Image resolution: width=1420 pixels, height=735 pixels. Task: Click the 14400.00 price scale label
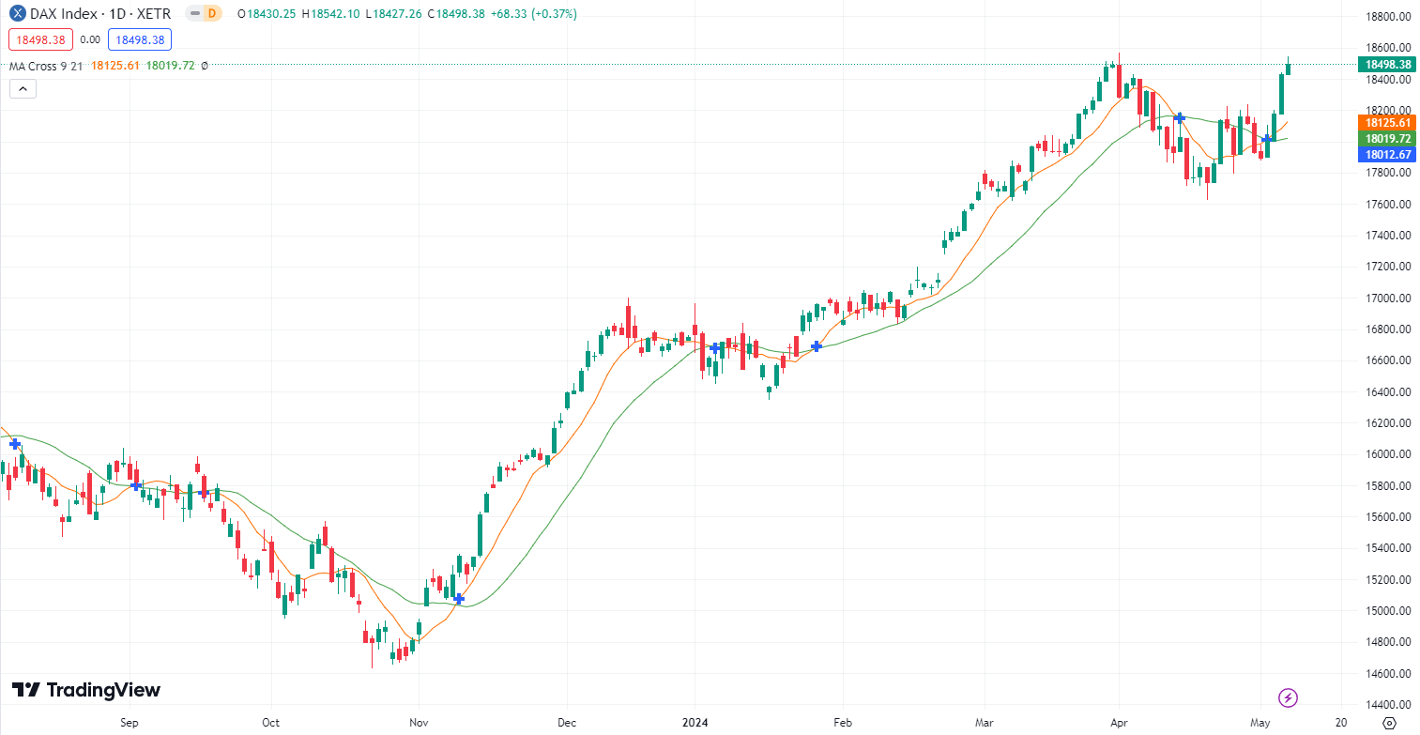[1387, 705]
